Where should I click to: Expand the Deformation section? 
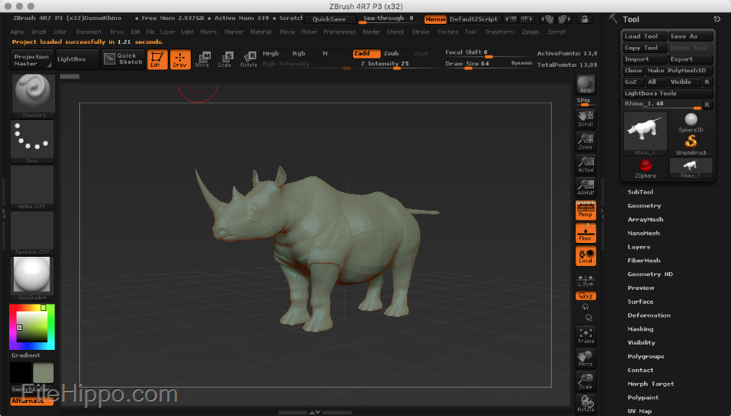(x=649, y=315)
